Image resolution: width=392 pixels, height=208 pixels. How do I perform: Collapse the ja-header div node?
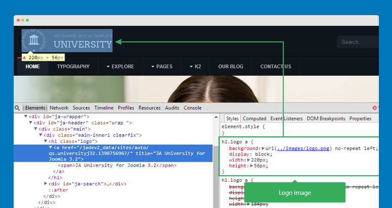(x=30, y=123)
